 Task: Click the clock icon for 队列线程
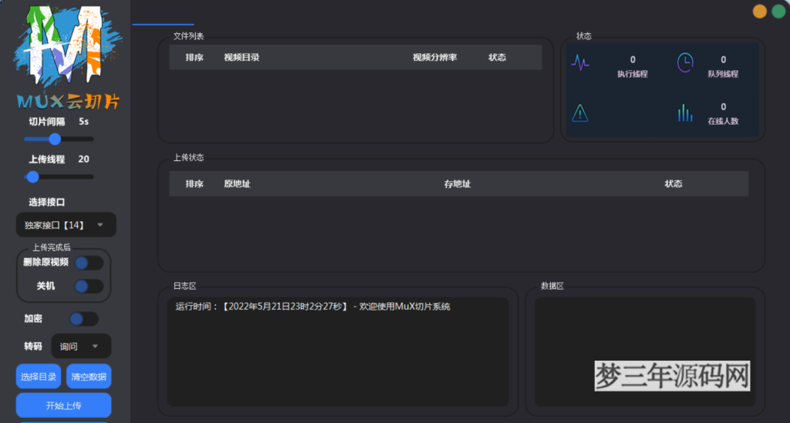click(x=685, y=62)
